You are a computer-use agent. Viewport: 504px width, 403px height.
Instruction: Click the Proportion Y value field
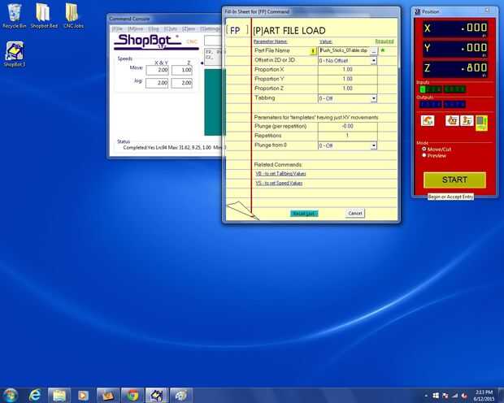click(347, 79)
